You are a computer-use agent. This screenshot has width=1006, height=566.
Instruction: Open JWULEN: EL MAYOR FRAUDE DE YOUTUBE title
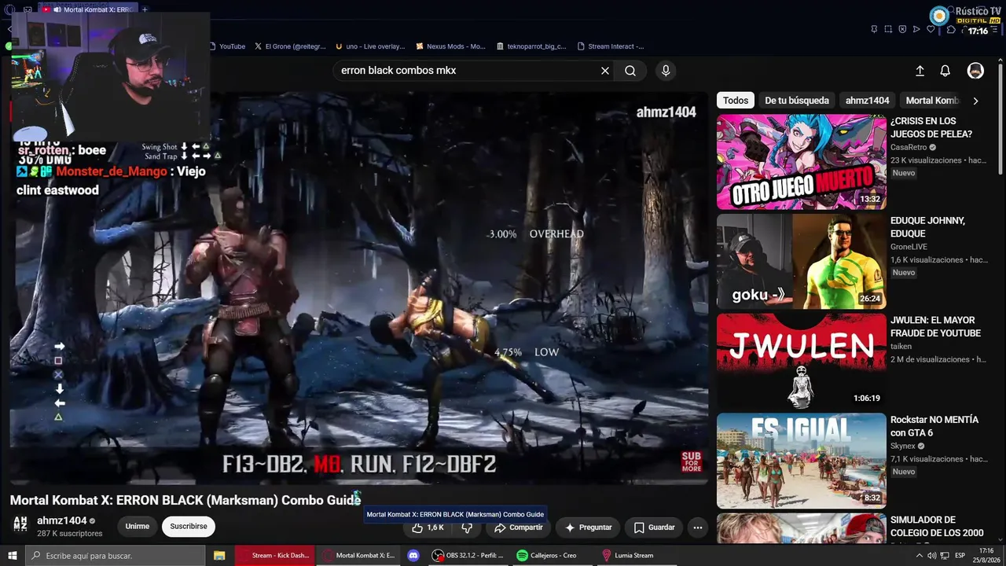(x=935, y=327)
